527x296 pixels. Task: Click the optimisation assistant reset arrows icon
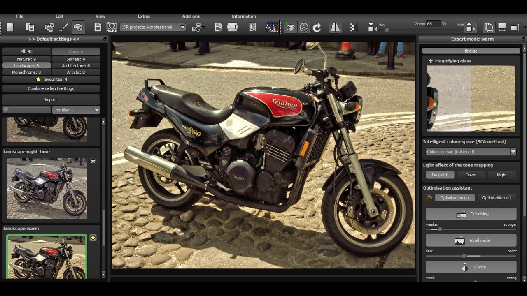429,198
